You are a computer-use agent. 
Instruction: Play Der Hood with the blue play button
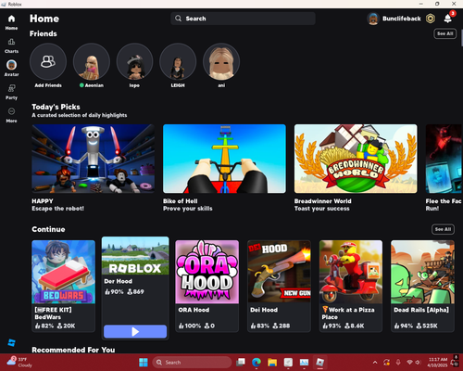[x=135, y=331]
